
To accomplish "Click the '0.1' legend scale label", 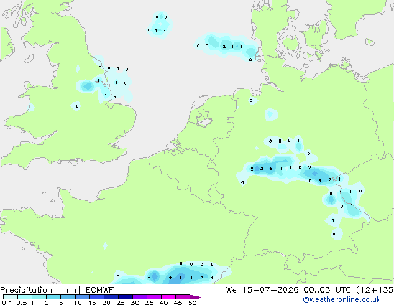I will pos(7,303).
